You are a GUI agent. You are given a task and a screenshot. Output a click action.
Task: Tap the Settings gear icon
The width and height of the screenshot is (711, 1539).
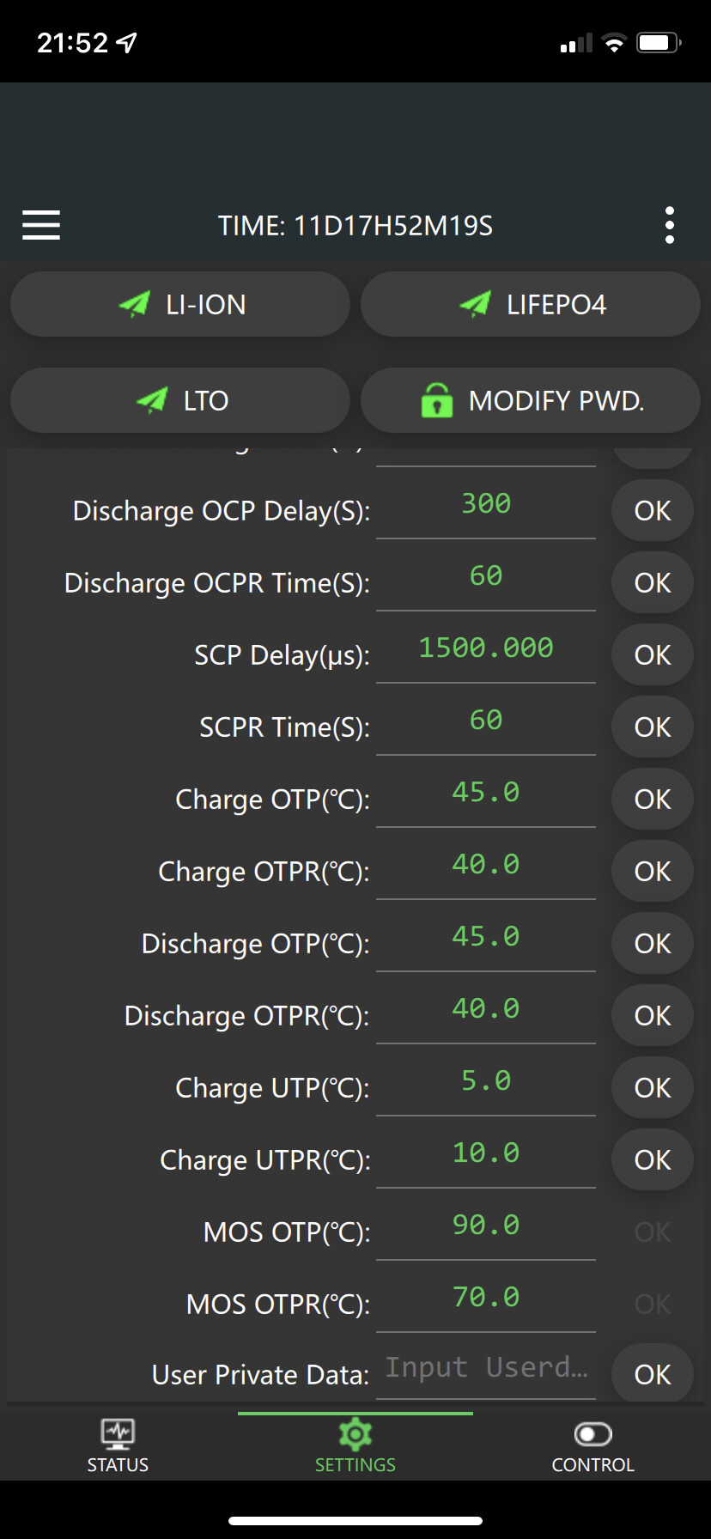click(x=355, y=1433)
